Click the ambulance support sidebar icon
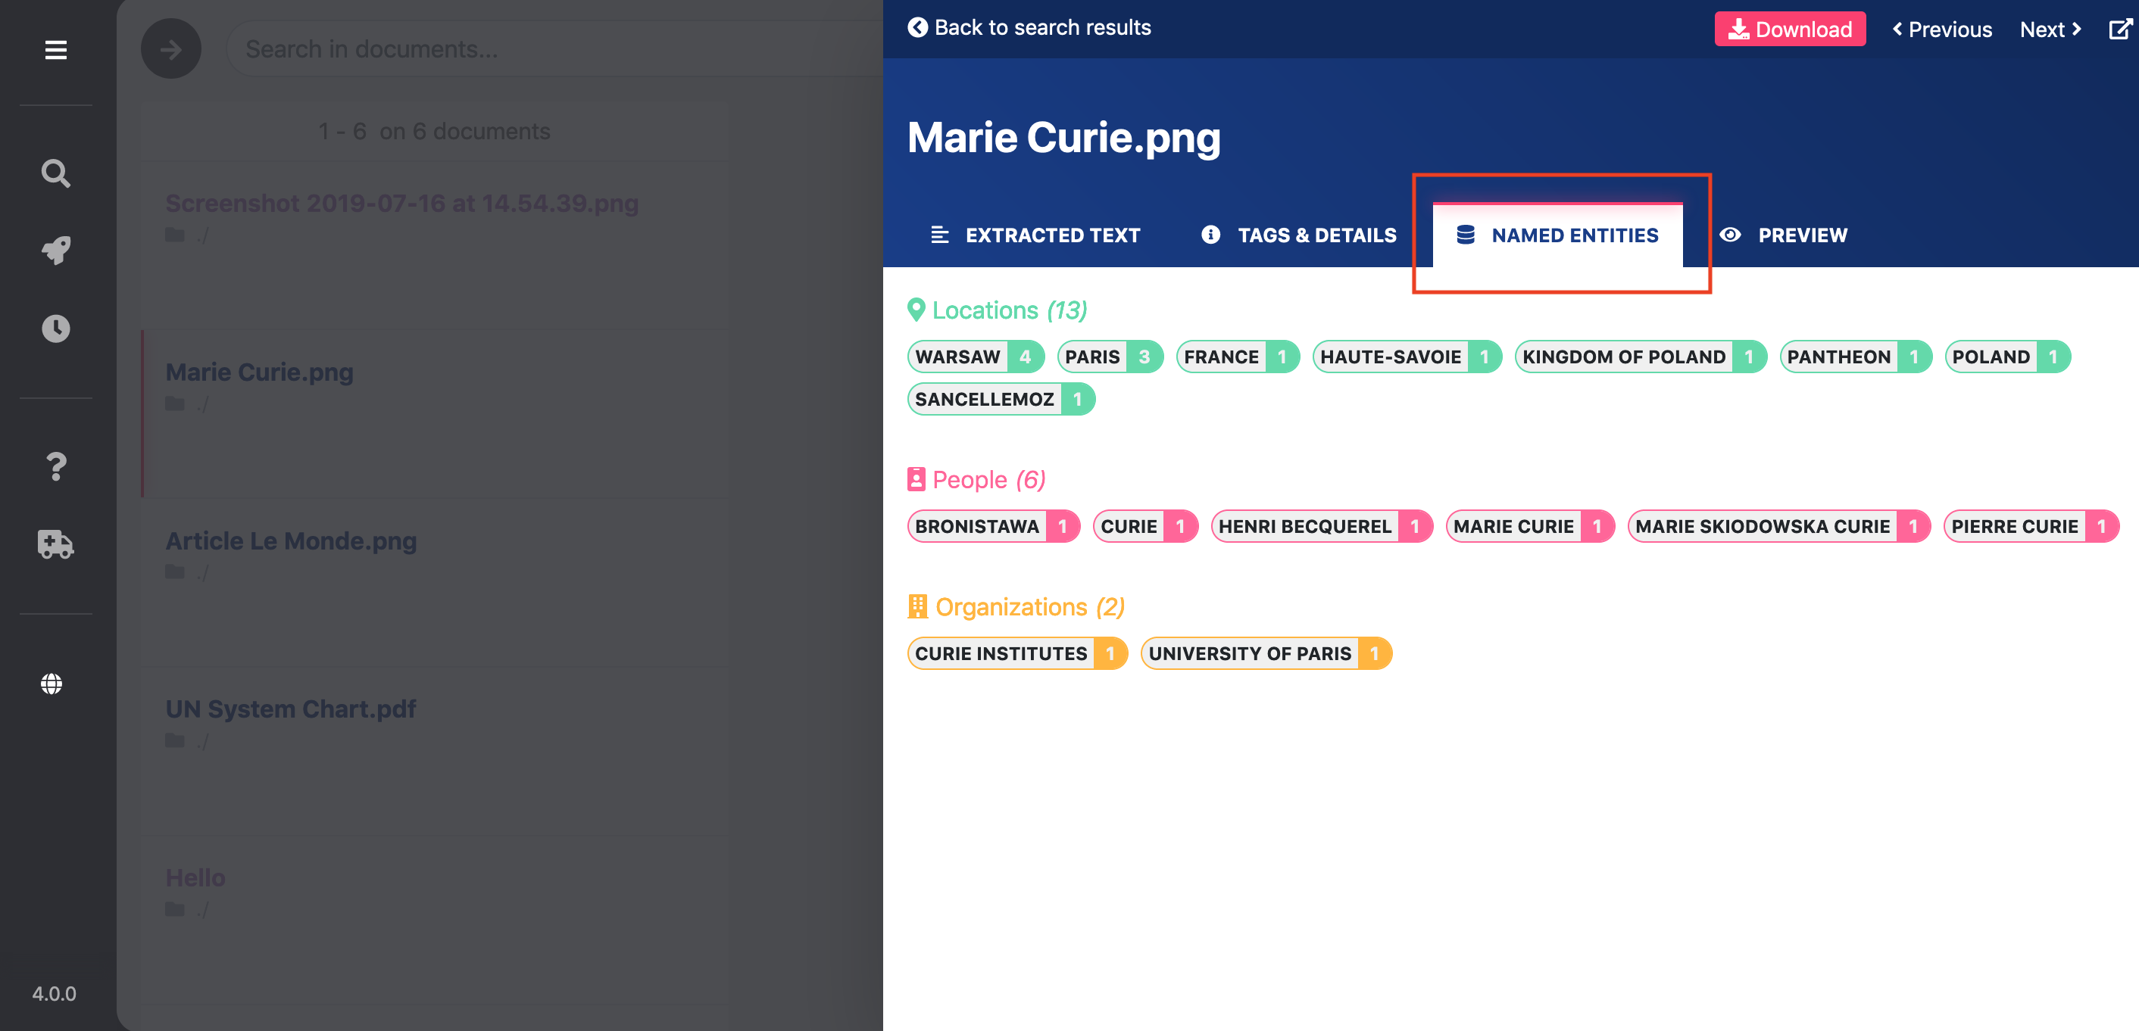The width and height of the screenshot is (2139, 1031). 55,544
